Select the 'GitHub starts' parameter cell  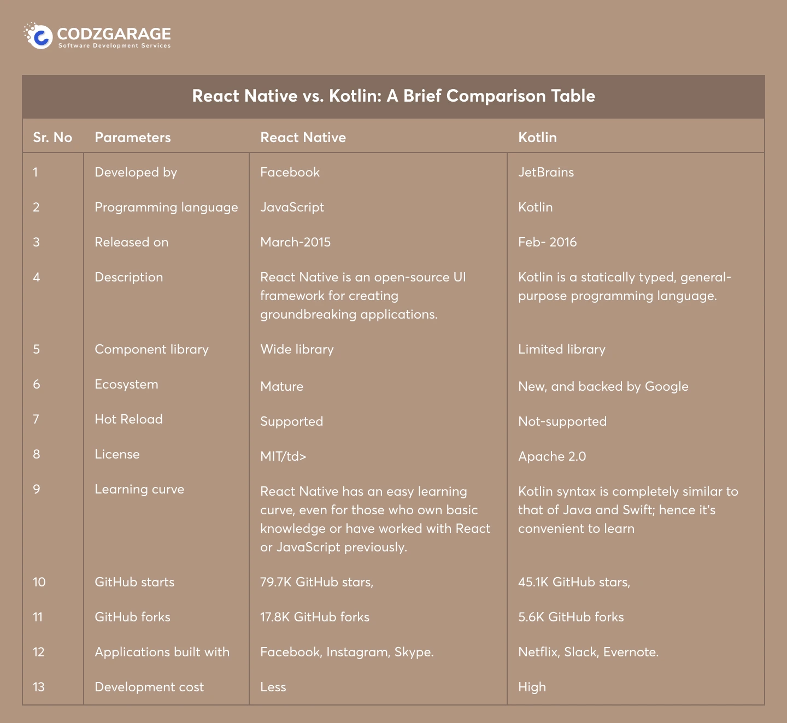point(134,582)
